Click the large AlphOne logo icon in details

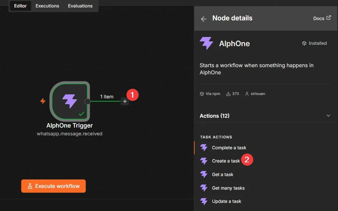click(206, 43)
